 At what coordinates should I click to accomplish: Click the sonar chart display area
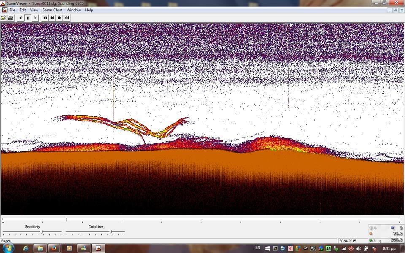(202, 119)
